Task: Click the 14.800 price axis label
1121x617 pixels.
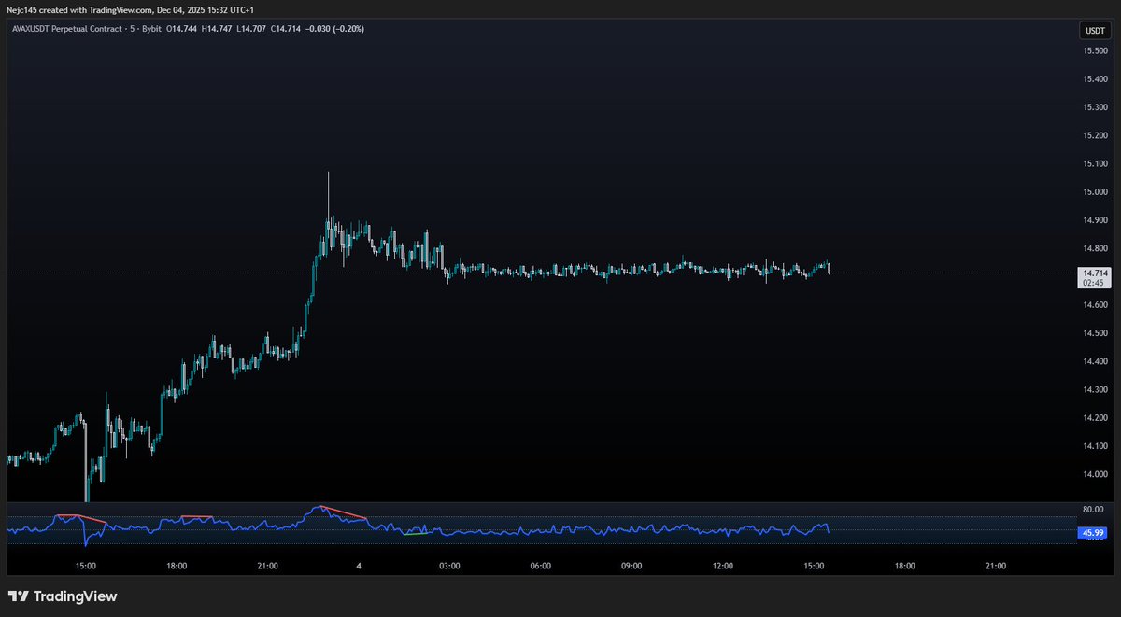Action: 1094,248
